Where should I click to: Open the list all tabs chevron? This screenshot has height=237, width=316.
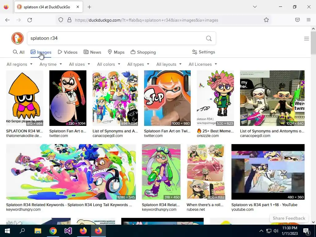click(255, 7)
